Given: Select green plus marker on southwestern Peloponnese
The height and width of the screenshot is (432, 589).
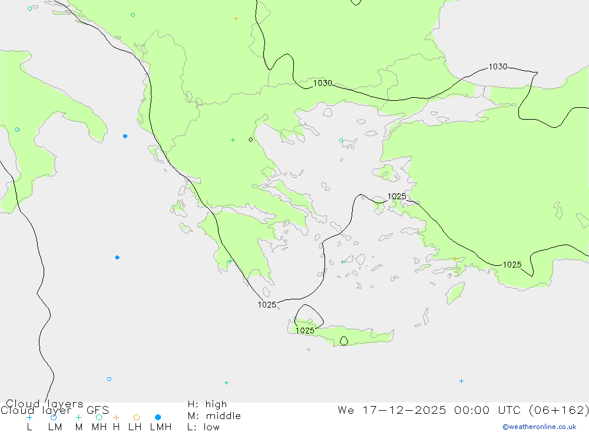Looking at the screenshot, I should pyautogui.click(x=230, y=261).
